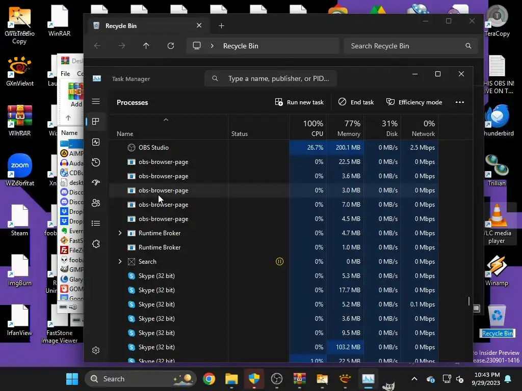The width and height of the screenshot is (522, 391).
Task: Click Run new task button
Action: pyautogui.click(x=299, y=102)
